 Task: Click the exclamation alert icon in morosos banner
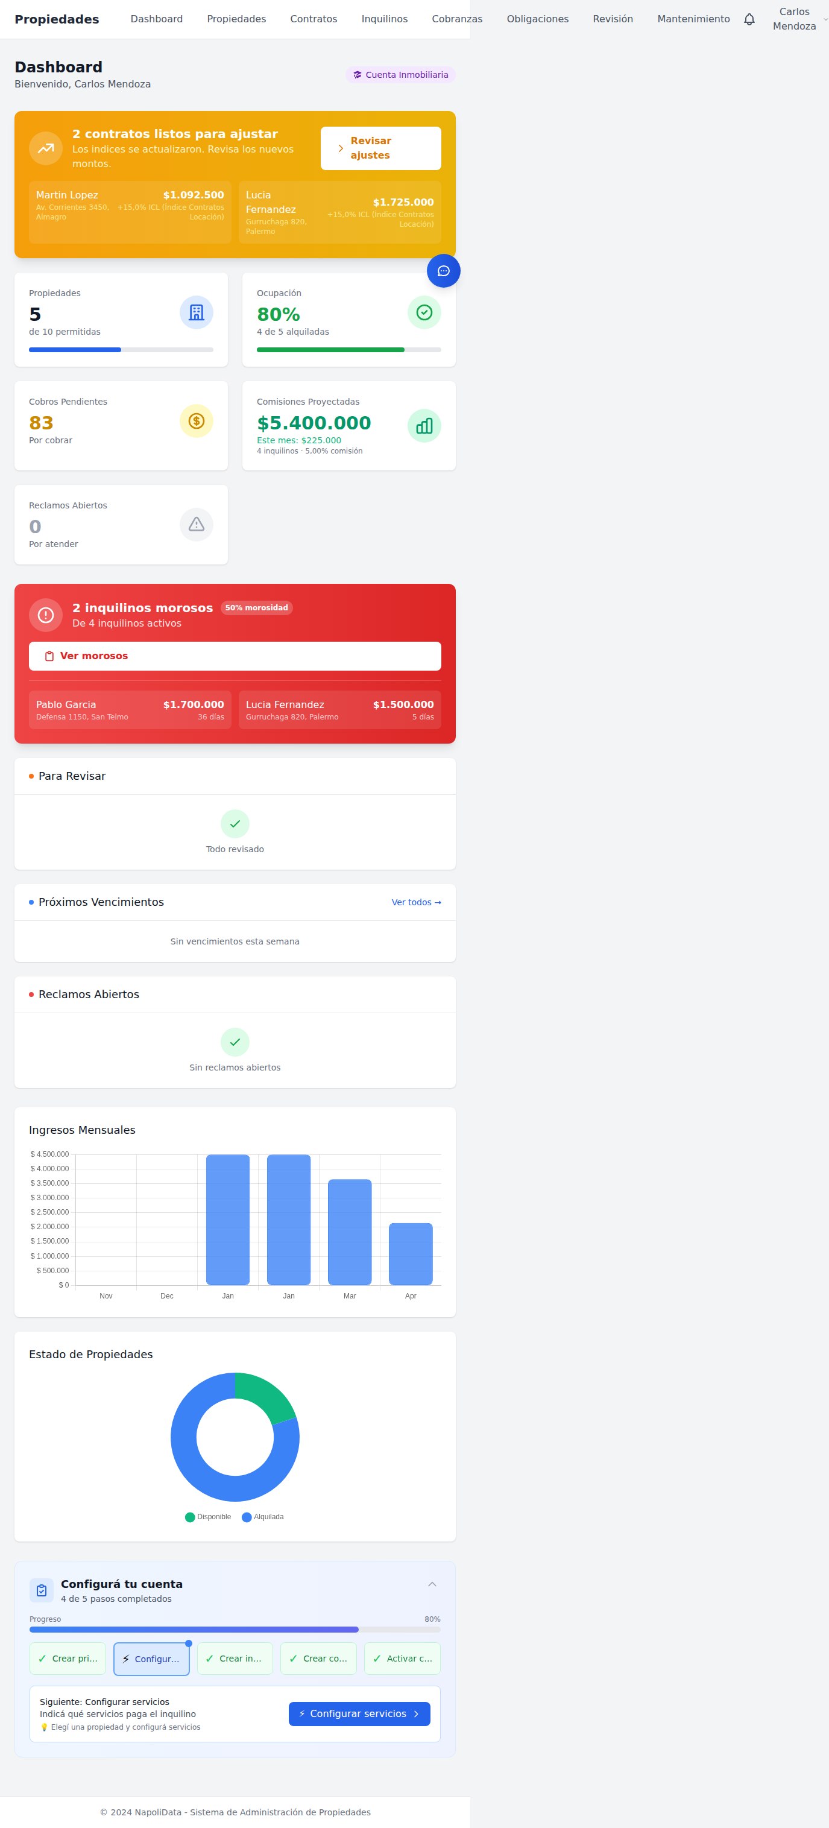(45, 615)
